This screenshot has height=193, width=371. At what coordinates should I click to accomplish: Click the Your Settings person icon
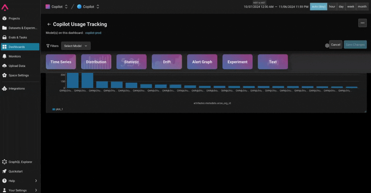click(x=4, y=190)
